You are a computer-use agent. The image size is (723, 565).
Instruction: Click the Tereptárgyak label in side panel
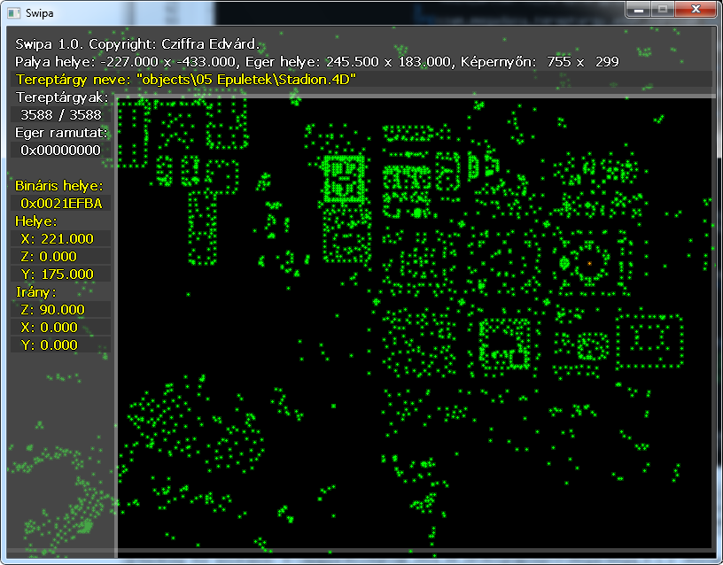pyautogui.click(x=61, y=97)
